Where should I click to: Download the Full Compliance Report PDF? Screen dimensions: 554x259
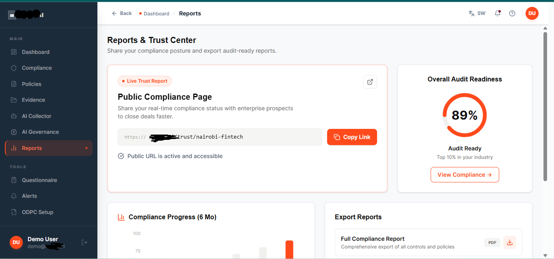[x=510, y=242]
